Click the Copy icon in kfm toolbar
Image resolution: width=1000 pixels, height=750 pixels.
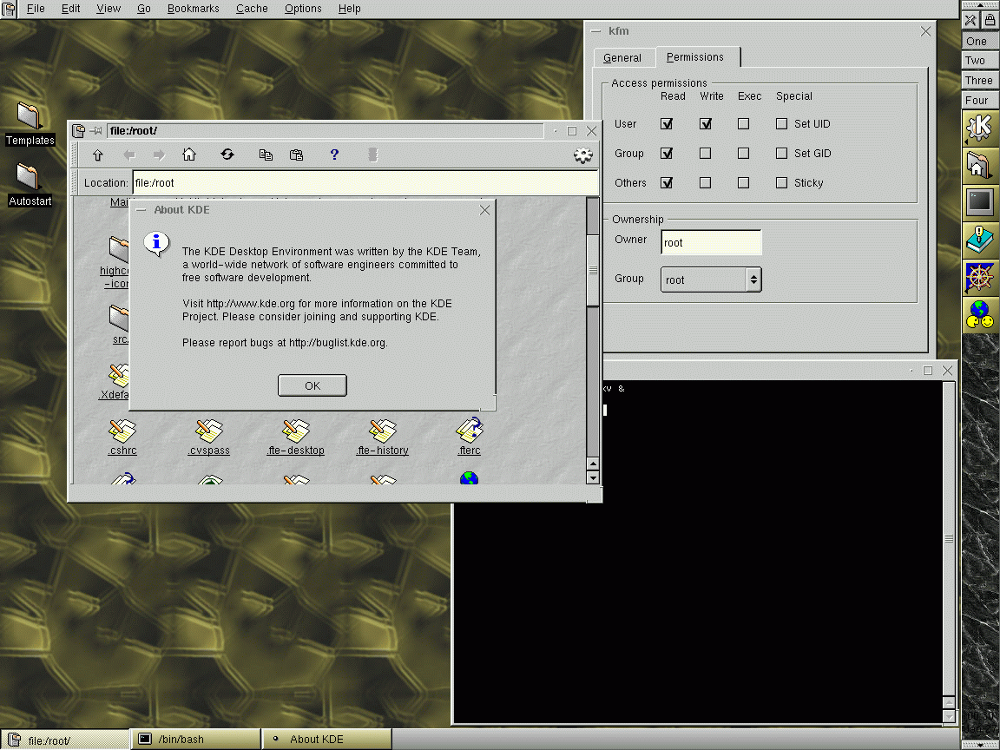266,155
